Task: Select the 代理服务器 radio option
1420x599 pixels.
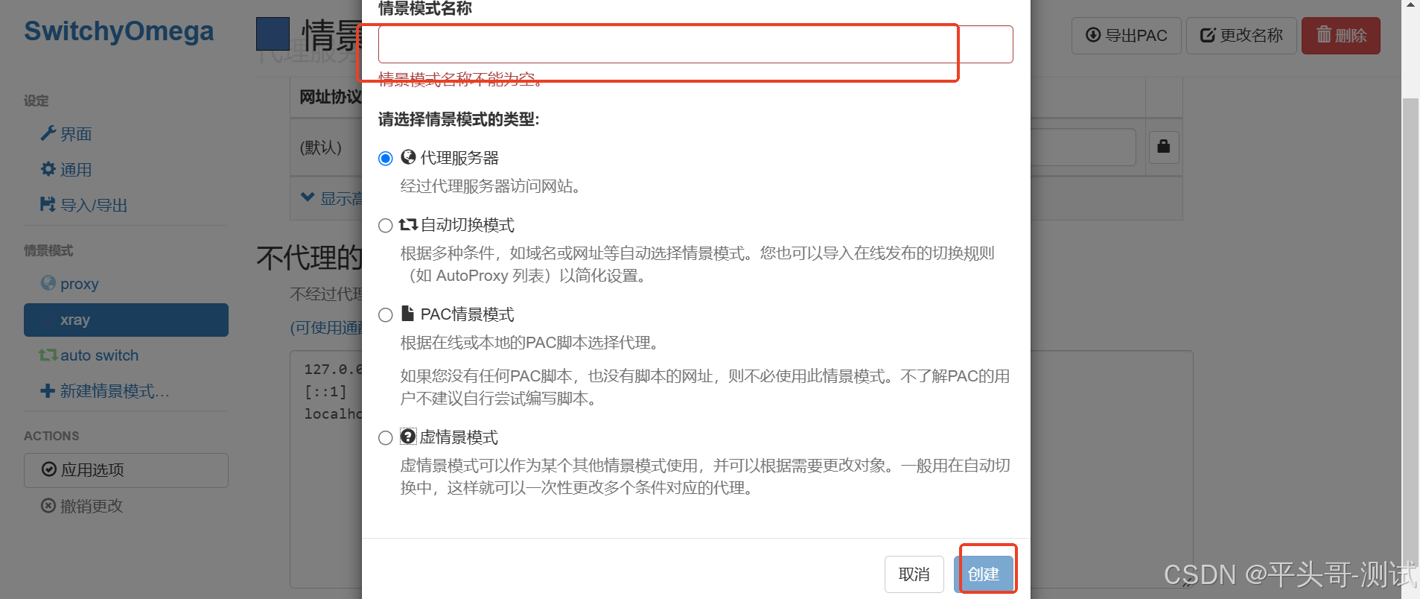Action: pyautogui.click(x=386, y=159)
